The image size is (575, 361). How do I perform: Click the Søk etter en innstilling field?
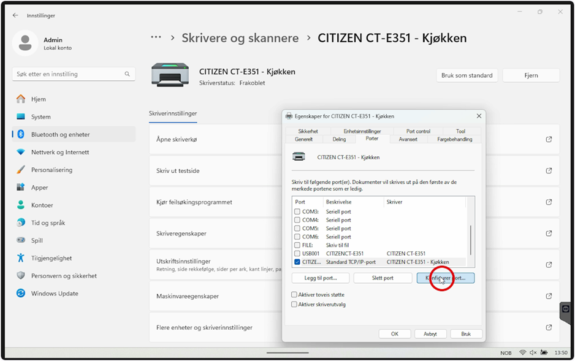click(74, 74)
